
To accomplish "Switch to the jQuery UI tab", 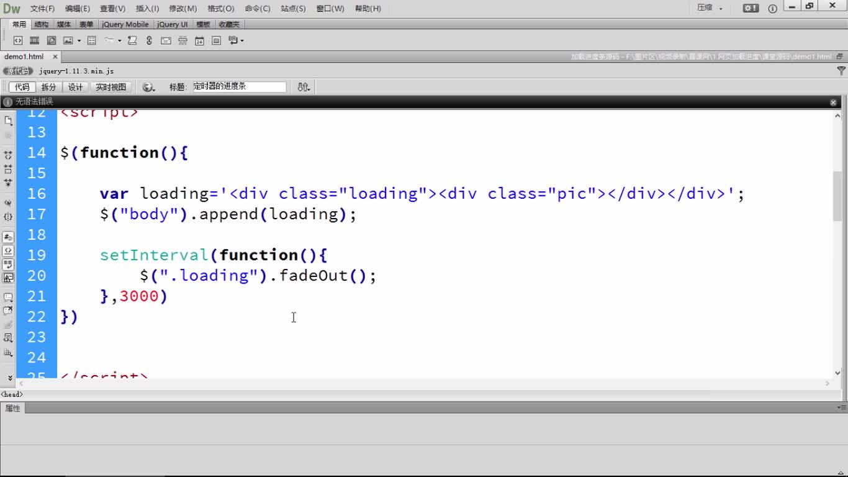I will click(x=173, y=24).
